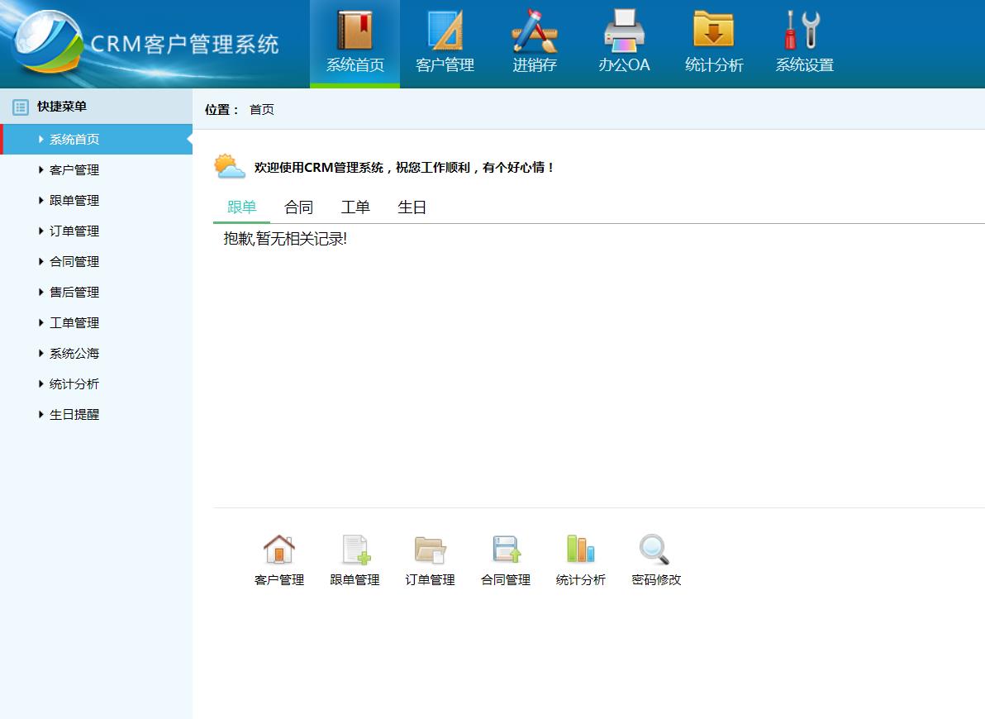Open 进销存 pencil-and-brush icon

[x=535, y=31]
